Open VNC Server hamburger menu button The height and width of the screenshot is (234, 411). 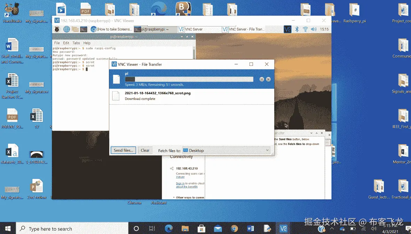point(327,142)
